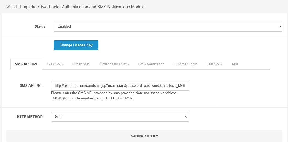Open the Bulk SMS tab
Image resolution: width=288 pixels, height=142 pixels.
[x=55, y=64]
